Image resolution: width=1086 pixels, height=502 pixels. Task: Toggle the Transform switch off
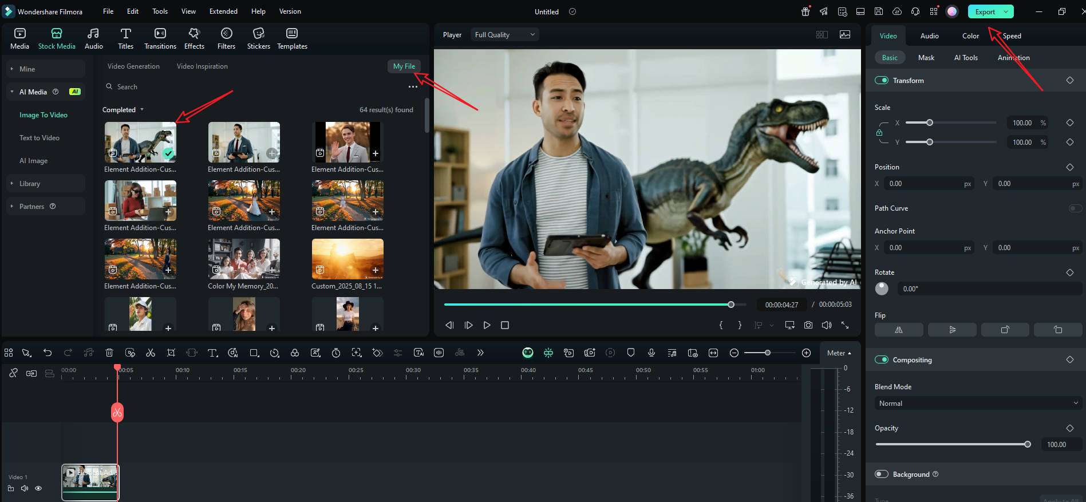pos(882,81)
